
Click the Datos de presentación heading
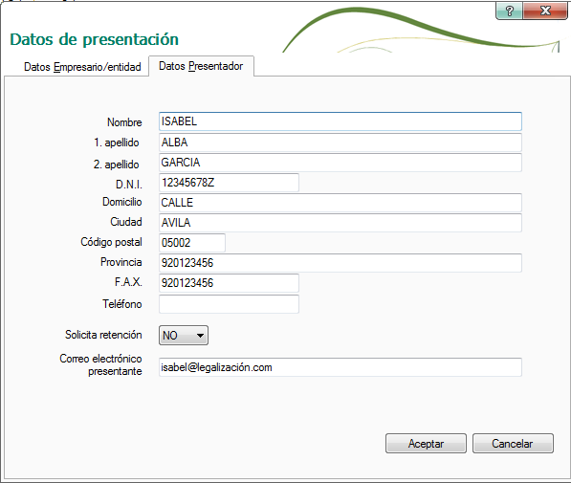pyautogui.click(x=95, y=39)
